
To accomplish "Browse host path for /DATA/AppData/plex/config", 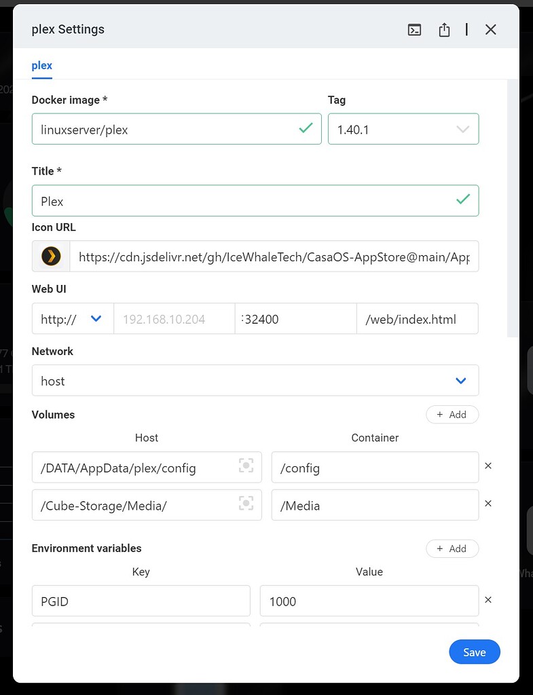I will point(246,466).
